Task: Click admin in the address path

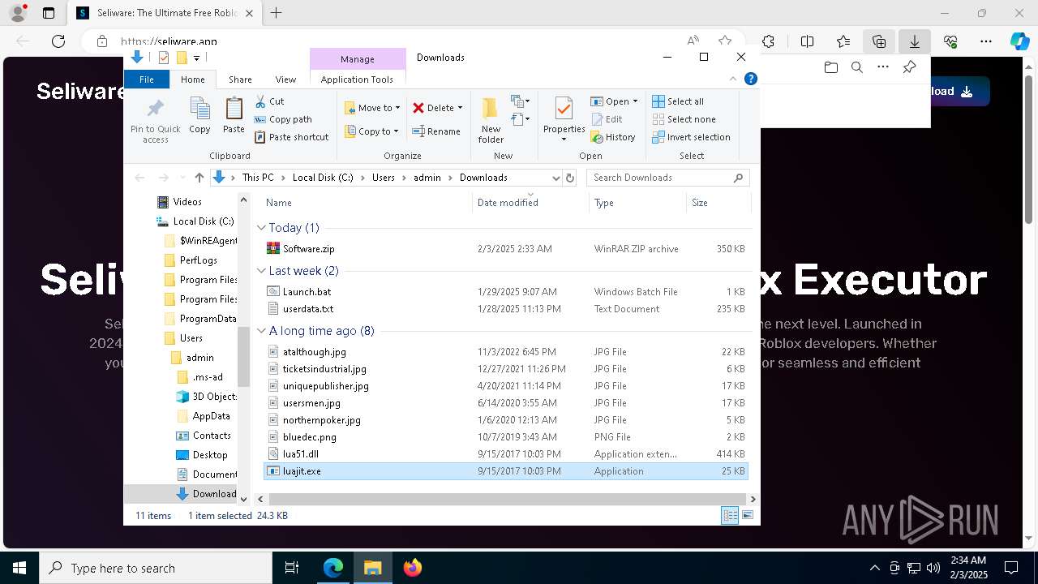Action: 427,178
